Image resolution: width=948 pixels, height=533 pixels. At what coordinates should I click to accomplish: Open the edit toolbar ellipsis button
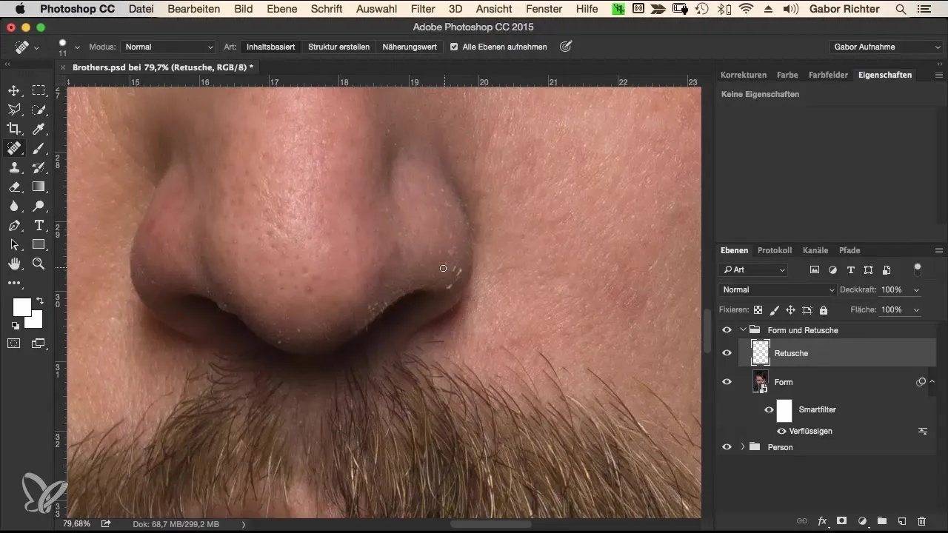pyautogui.click(x=14, y=283)
